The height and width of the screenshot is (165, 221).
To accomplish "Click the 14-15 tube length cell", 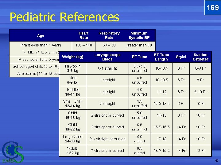I will click(x=161, y=115).
